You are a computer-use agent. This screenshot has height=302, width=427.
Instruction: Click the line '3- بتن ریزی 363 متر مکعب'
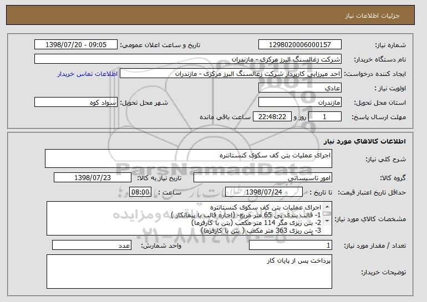(261, 231)
